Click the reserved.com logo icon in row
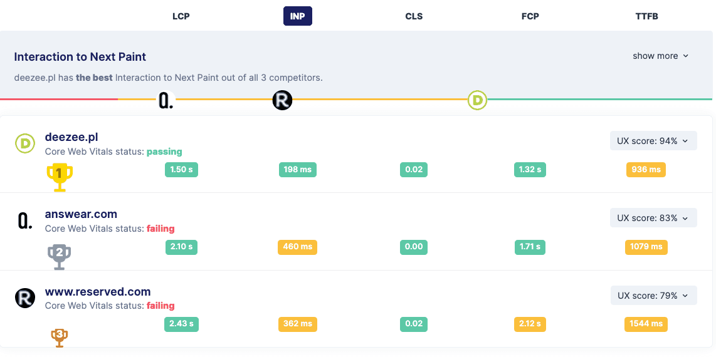Image resolution: width=716 pixels, height=357 pixels. [x=24, y=297]
